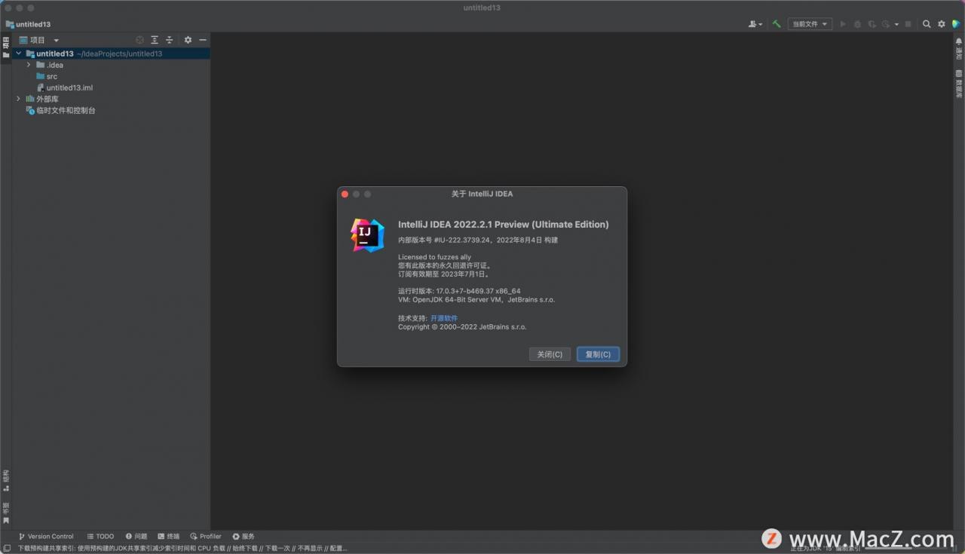Click the JDK indexing progress text in status bar

[x=826, y=548]
